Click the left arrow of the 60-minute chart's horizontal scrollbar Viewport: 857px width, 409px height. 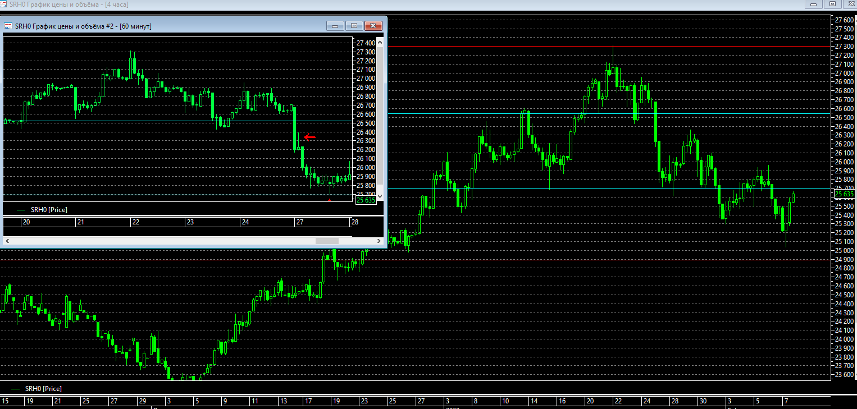(7, 241)
